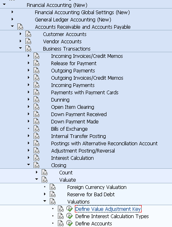
Task: Click execute clock icon for Define Value Adjustment Key
Action: coord(69,209)
